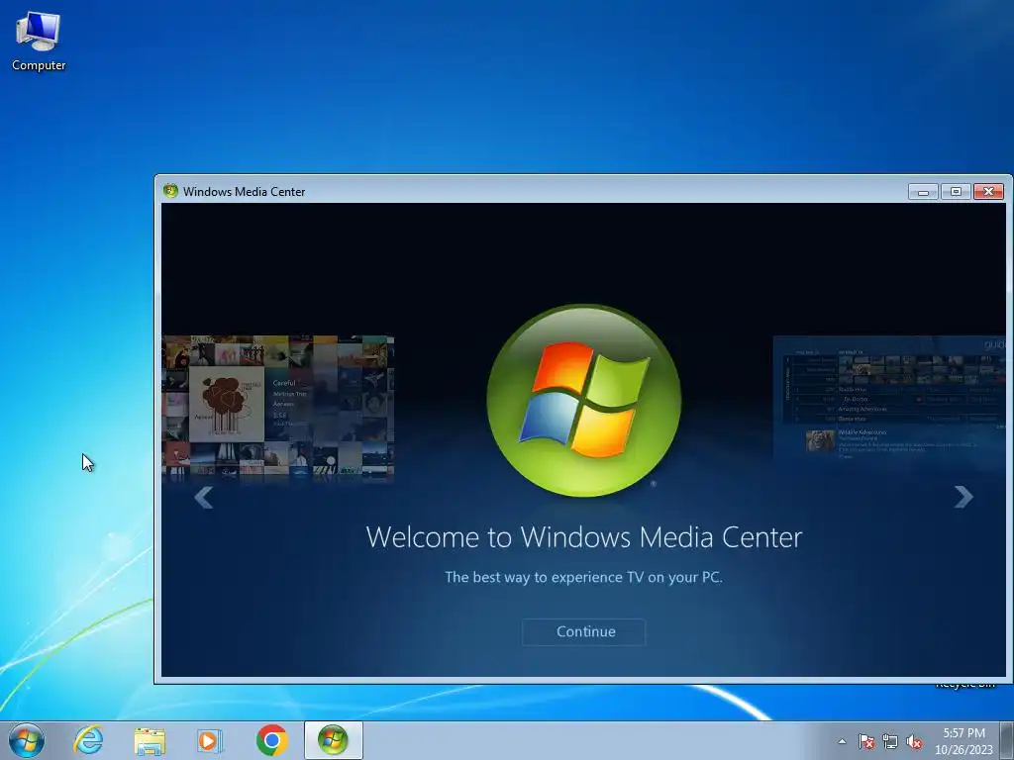
Task: Click the Show desktop strip on taskbar
Action: click(x=1007, y=740)
